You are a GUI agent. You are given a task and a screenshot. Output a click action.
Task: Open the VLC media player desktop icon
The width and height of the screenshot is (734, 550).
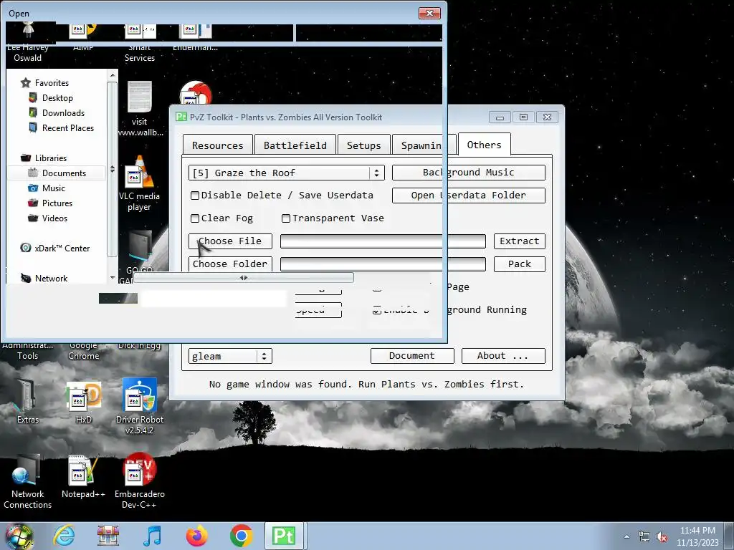(139, 183)
